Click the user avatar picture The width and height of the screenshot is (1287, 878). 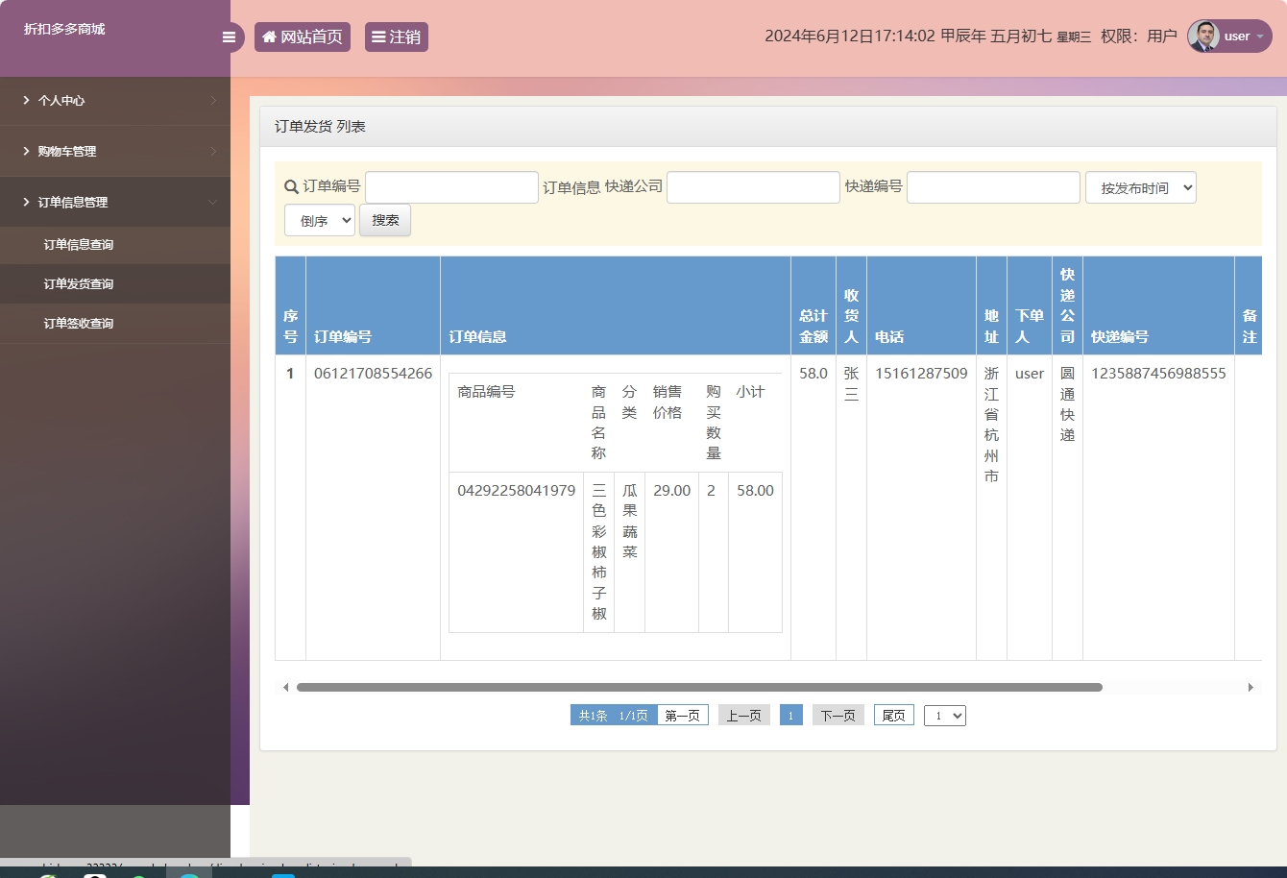pos(1204,37)
